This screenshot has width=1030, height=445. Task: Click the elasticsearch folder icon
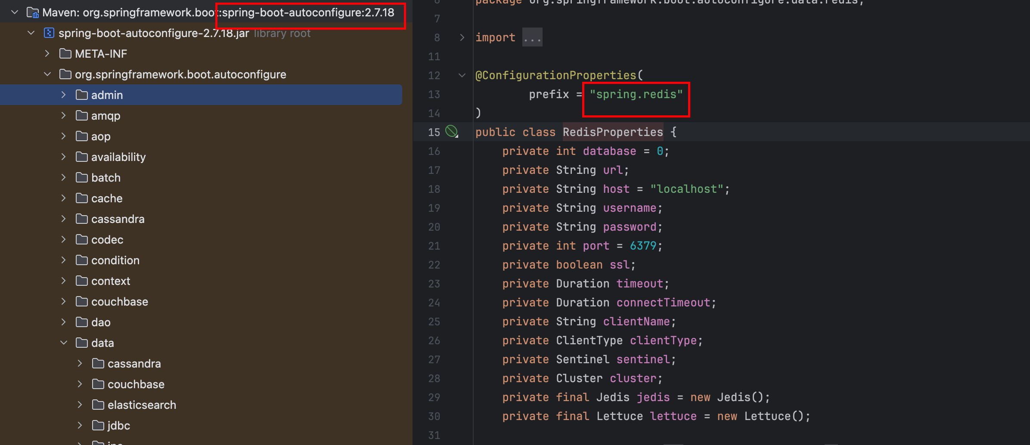pos(98,405)
